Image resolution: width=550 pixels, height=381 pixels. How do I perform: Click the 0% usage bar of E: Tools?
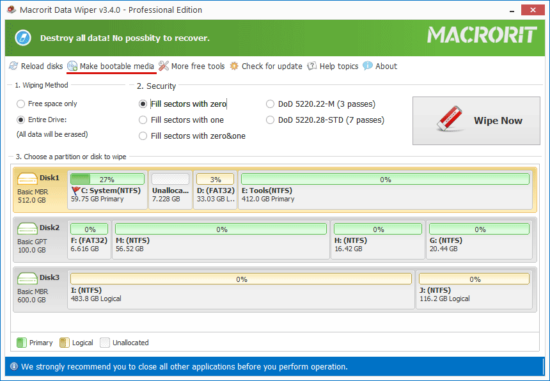[385, 179]
